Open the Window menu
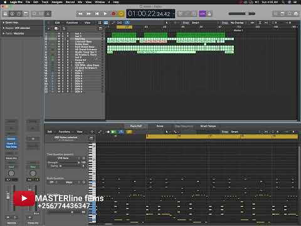This screenshot has width=301, height=226. (100, 2)
